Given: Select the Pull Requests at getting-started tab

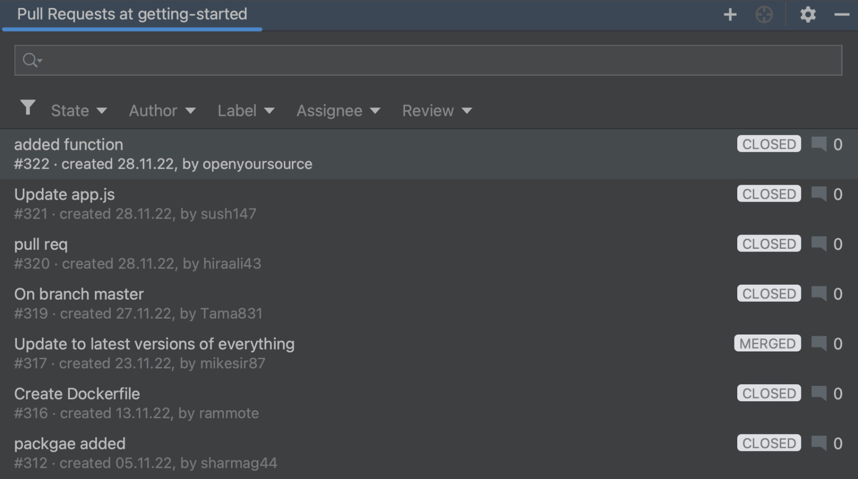Looking at the screenshot, I should 131,14.
